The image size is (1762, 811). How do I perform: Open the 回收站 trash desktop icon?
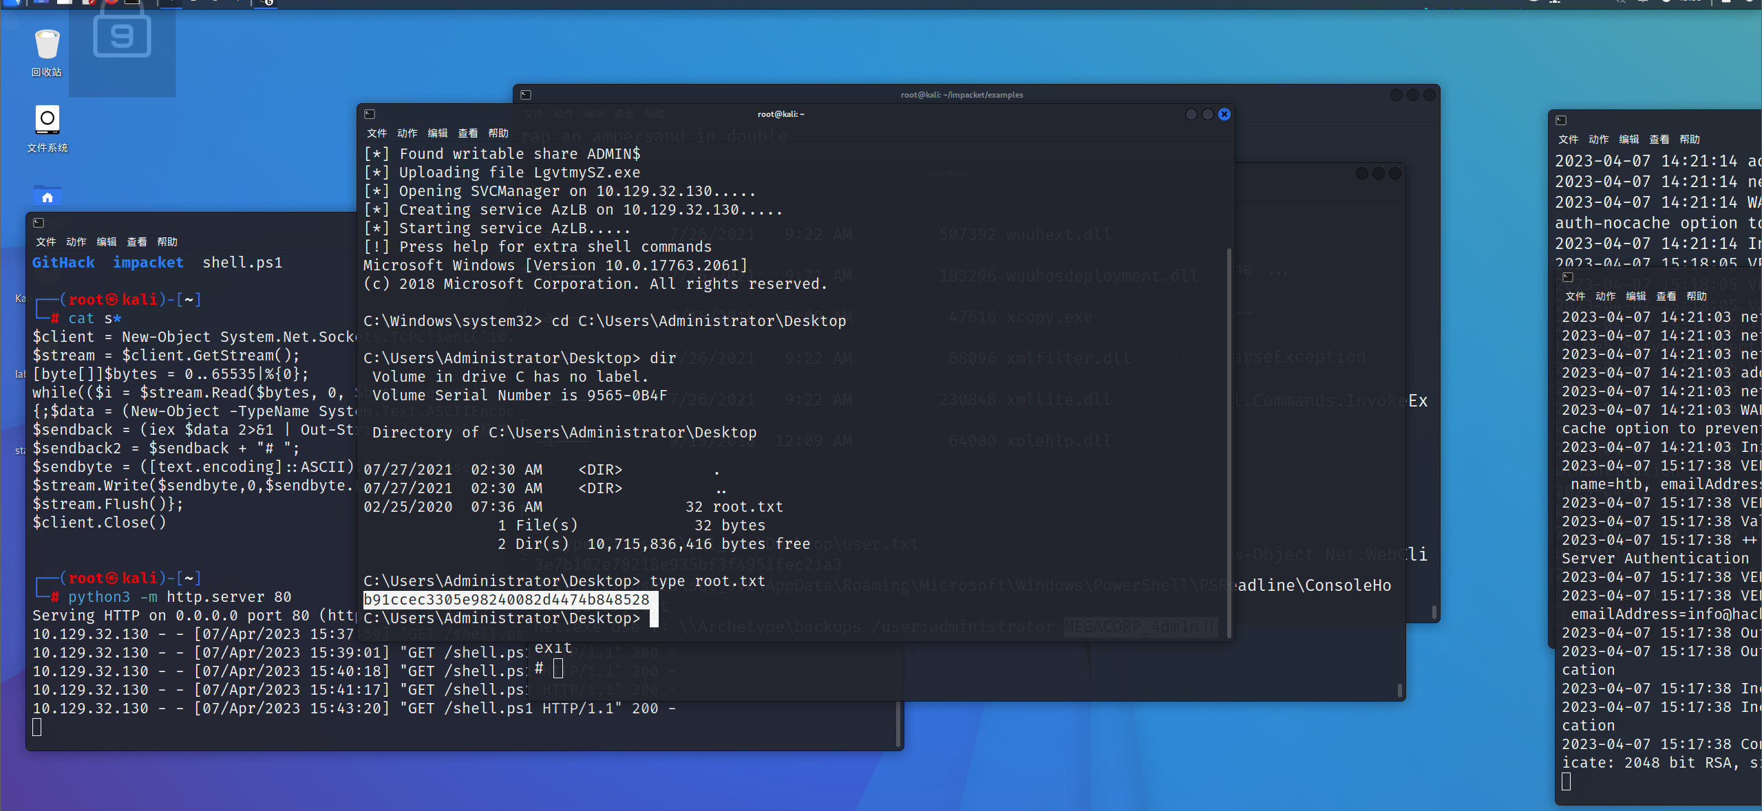click(47, 53)
